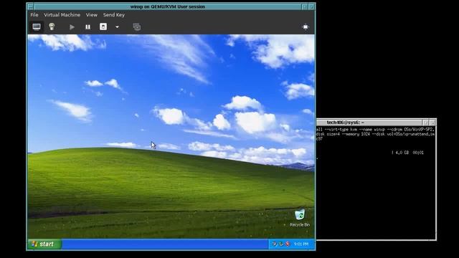
Task: Open the Send Key menu
Action: pyautogui.click(x=114, y=14)
